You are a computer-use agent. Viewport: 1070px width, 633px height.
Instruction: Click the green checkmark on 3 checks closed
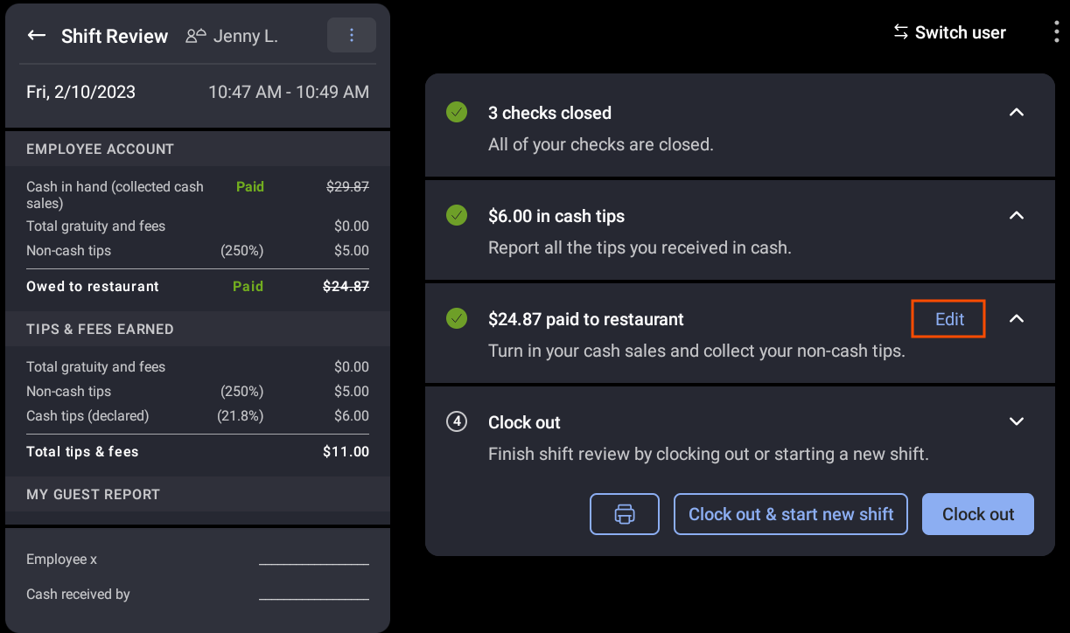point(456,112)
